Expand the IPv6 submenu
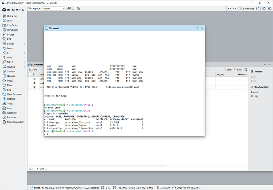273x190 pixels. pyautogui.click(x=25, y=57)
